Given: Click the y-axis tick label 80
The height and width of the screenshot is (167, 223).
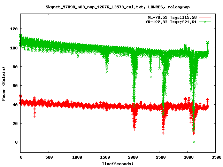Looking at the screenshot, I should coord(15,67).
